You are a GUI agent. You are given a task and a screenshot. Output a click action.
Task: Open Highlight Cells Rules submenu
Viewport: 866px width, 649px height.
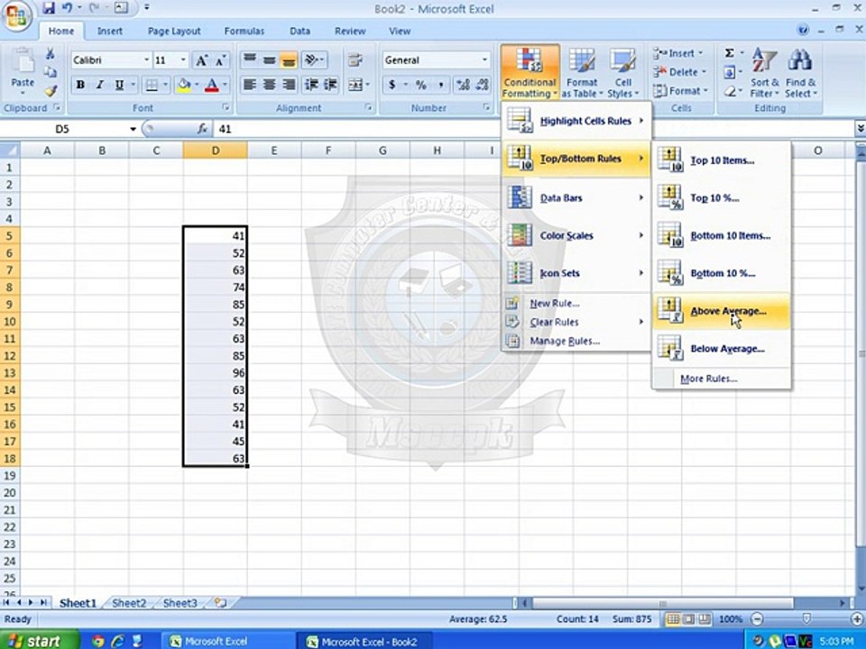click(x=576, y=121)
